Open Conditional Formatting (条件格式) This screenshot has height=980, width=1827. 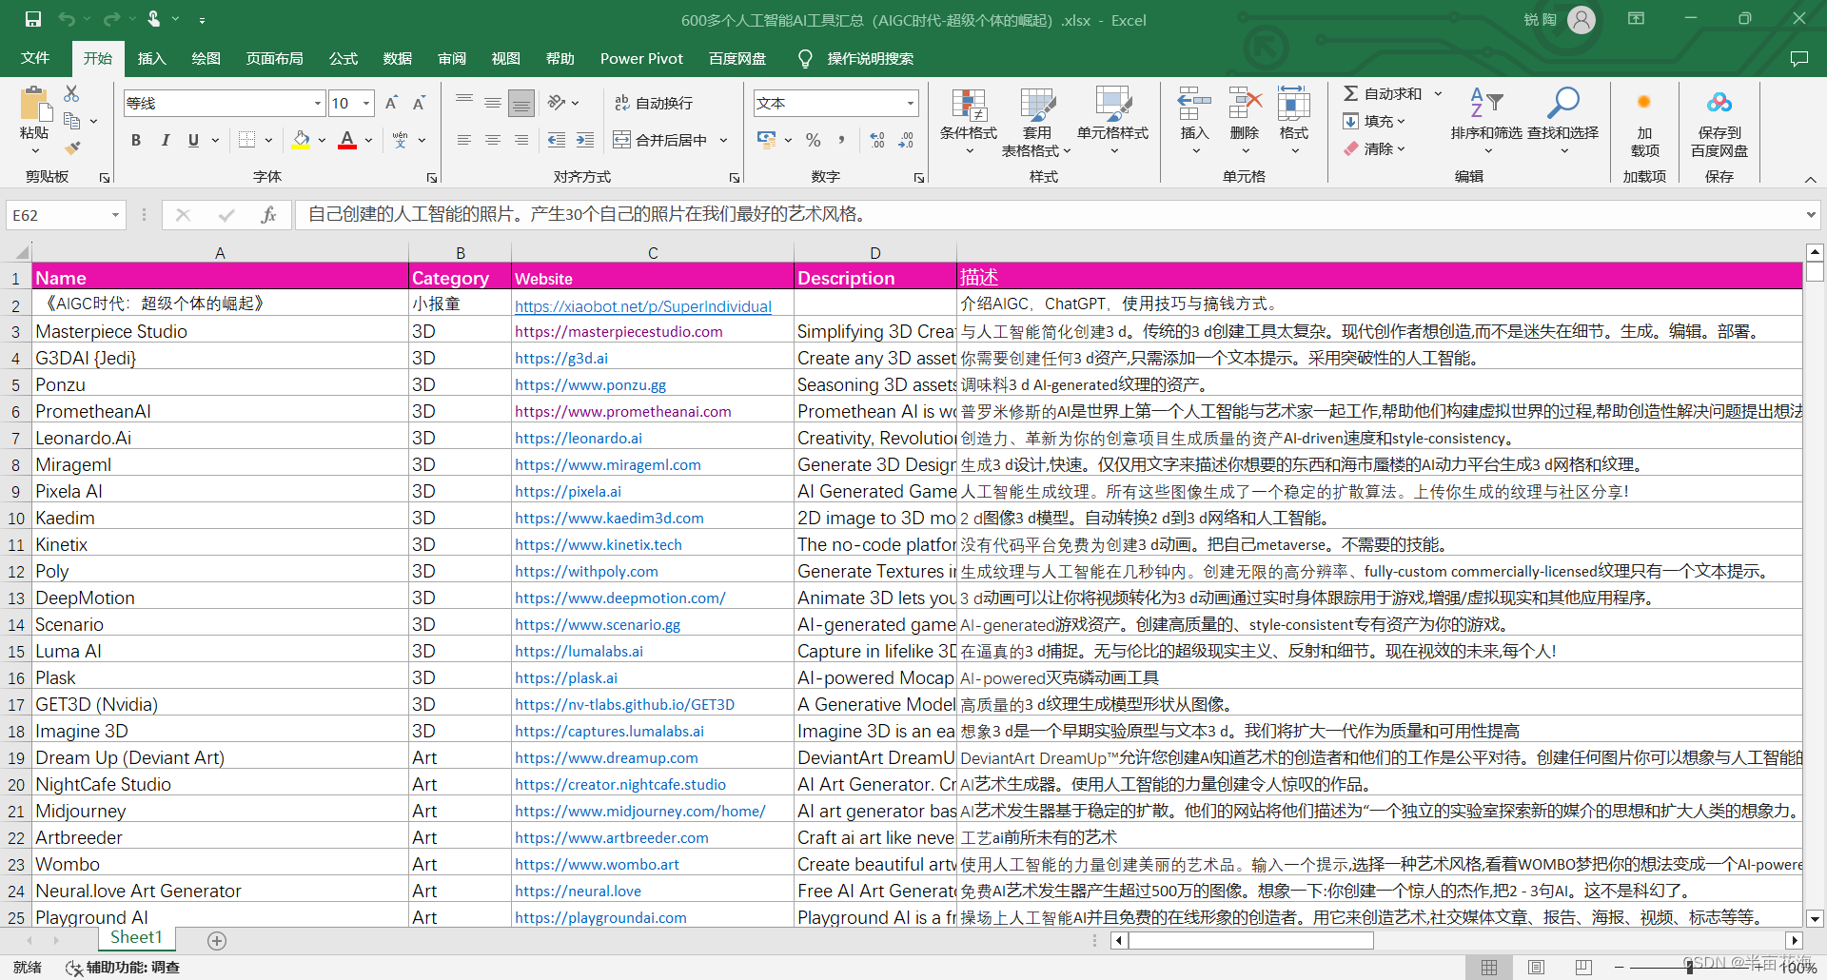[969, 122]
